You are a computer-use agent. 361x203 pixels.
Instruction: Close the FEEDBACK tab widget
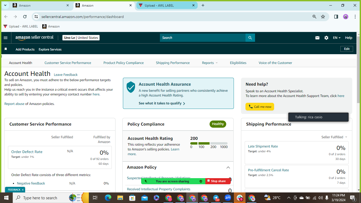[x=23, y=190]
